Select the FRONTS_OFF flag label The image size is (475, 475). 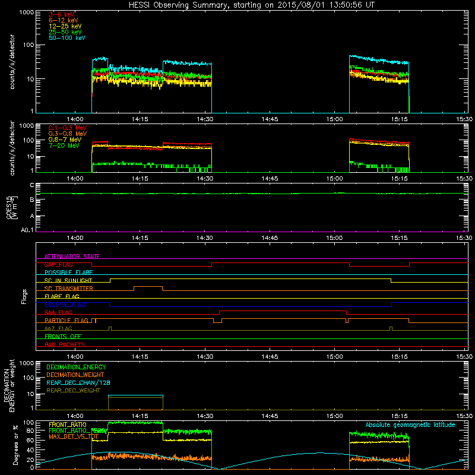click(63, 337)
